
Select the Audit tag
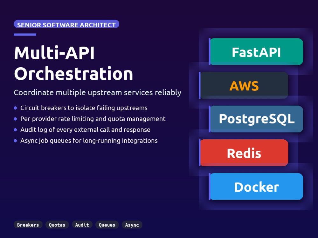pyautogui.click(x=82, y=225)
